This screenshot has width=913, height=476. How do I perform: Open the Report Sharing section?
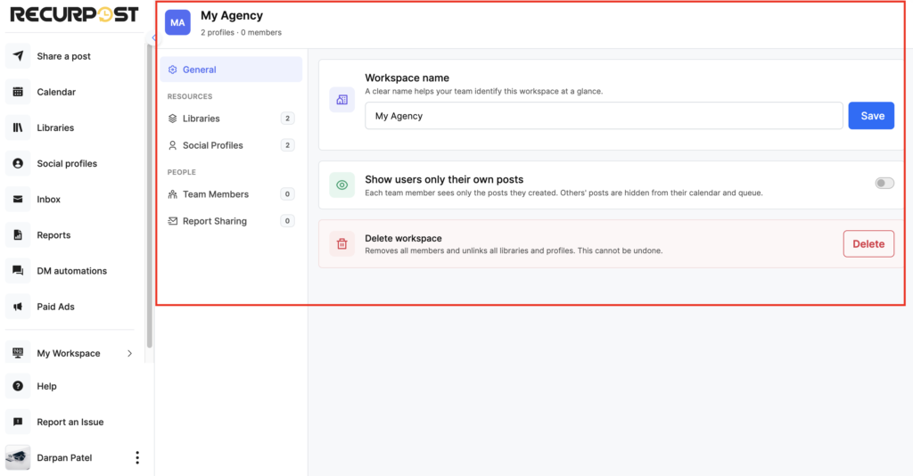tap(231, 220)
